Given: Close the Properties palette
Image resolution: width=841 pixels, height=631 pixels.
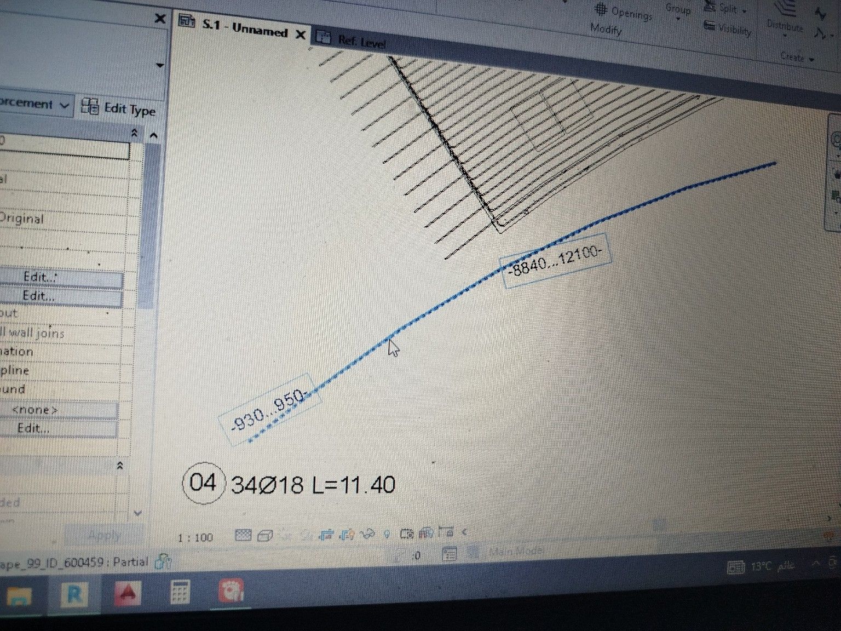Looking at the screenshot, I should [x=160, y=19].
